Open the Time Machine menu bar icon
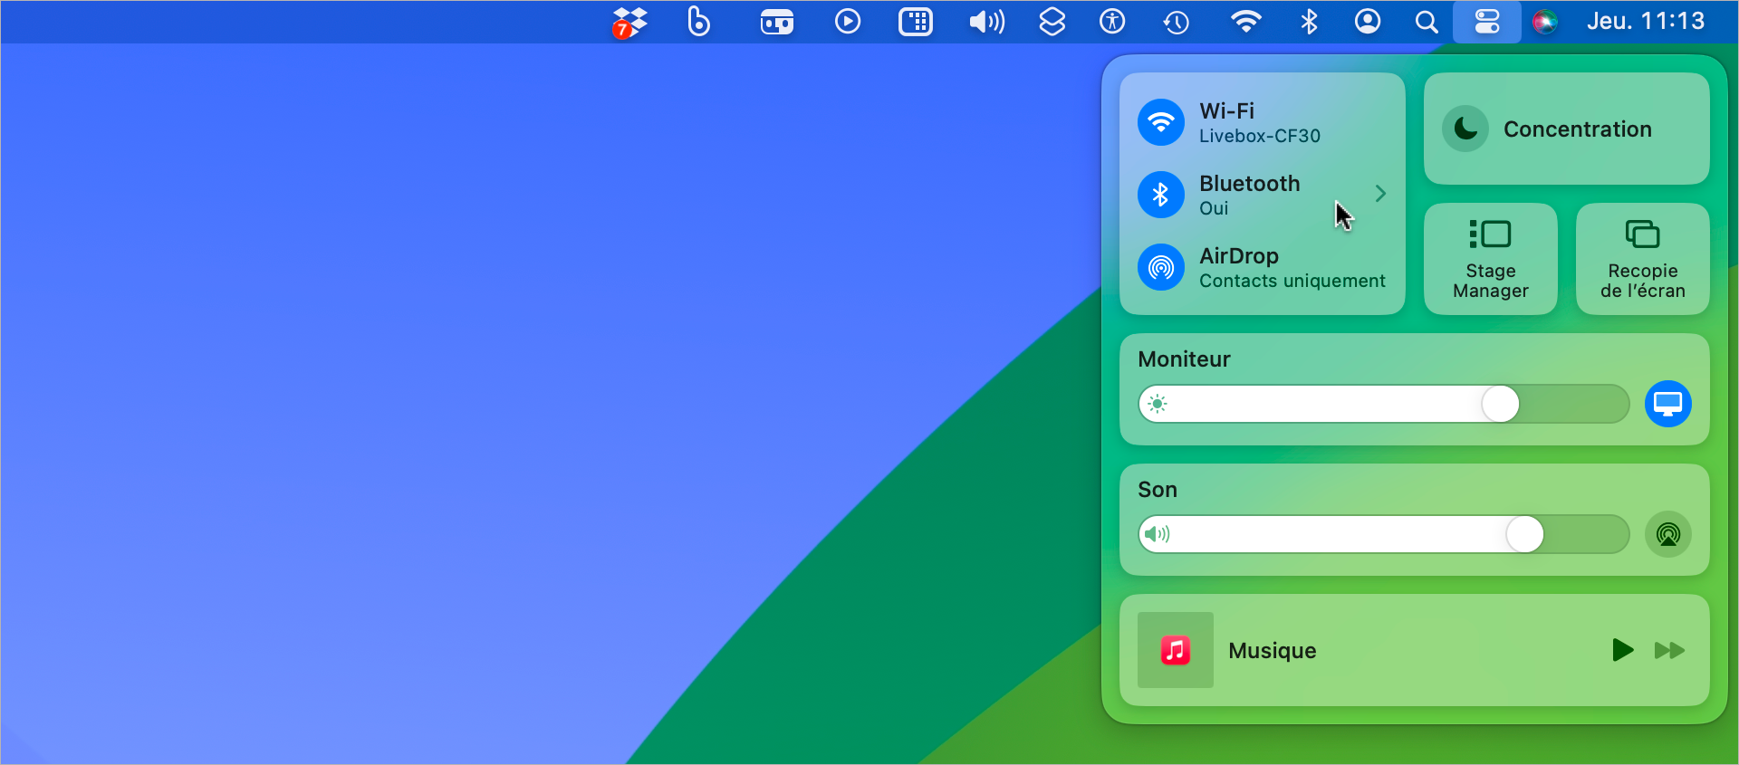This screenshot has height=765, width=1739. 1176,22
